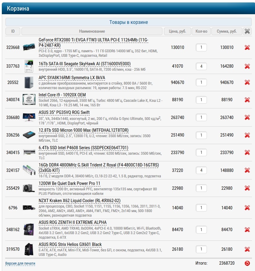Click red refresh icon next to total
This screenshot has height=271, width=255.
pyautogui.click(x=247, y=263)
